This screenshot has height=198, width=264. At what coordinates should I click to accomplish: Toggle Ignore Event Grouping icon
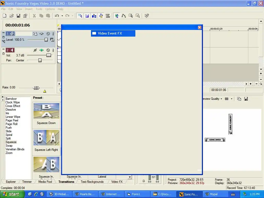pos(108,16)
